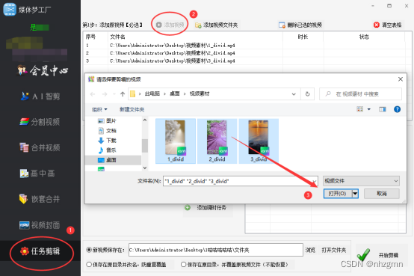414x276 pixels.
Task: Open 画中画 picture-in-picture module
Action: [x=37, y=174]
